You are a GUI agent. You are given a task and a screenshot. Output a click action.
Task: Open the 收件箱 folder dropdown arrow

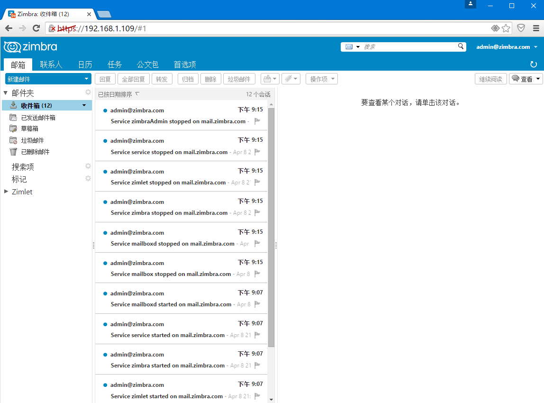[84, 105]
